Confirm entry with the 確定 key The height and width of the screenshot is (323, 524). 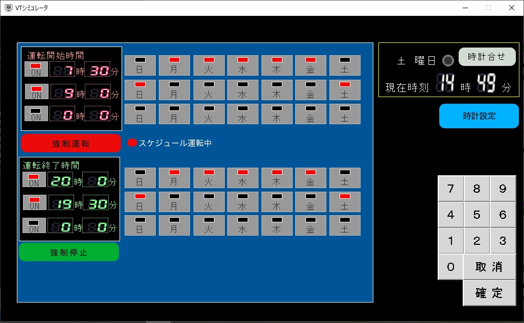[490, 293]
